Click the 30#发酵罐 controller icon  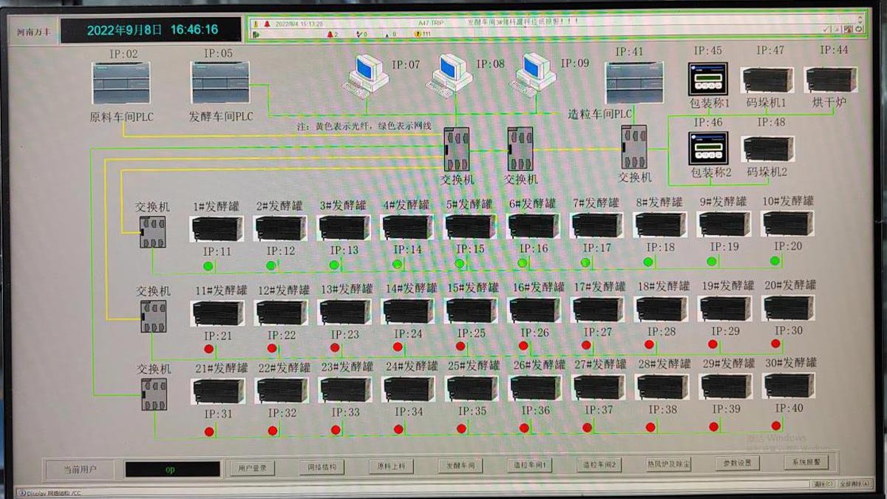pyautogui.click(x=789, y=386)
